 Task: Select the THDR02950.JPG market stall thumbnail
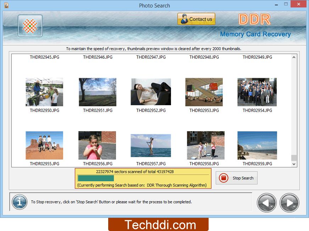[44, 92]
